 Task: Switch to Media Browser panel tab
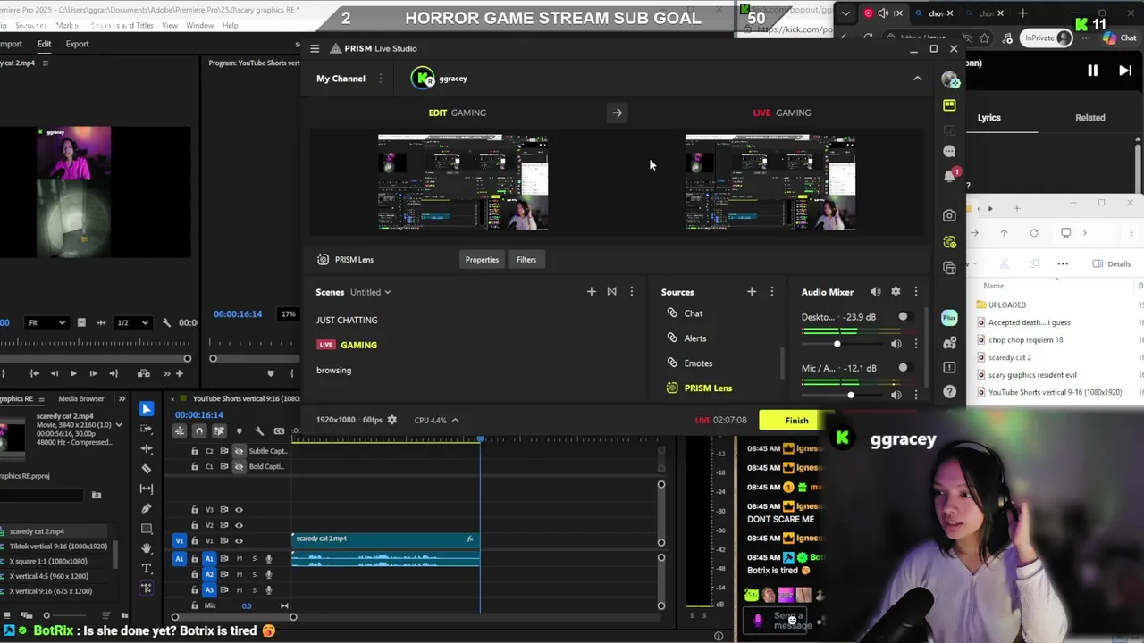[81, 398]
